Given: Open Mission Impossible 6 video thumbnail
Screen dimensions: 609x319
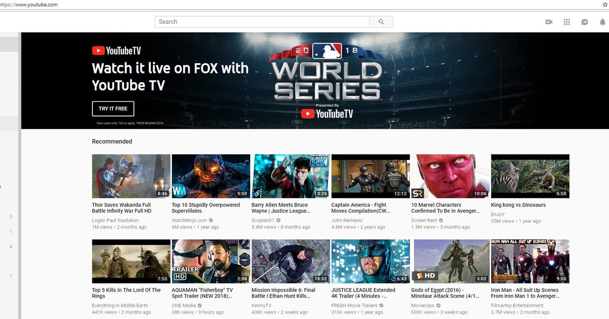Looking at the screenshot, I should tap(291, 261).
